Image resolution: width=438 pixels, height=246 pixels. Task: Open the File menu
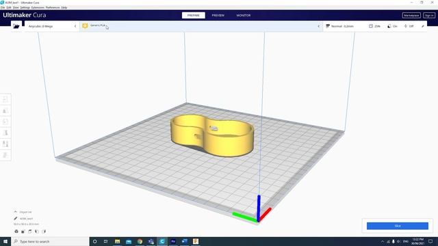click(3, 8)
